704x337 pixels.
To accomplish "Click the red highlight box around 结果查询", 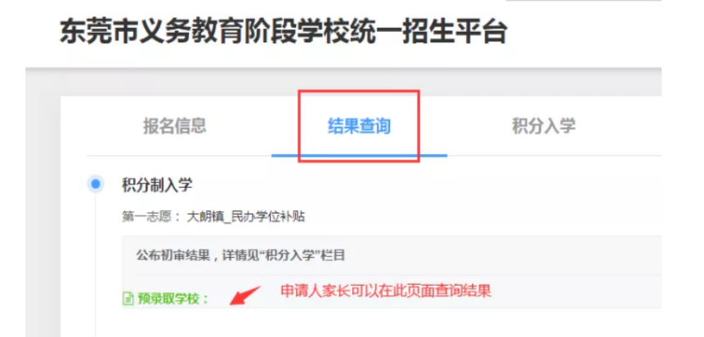I will 359,126.
